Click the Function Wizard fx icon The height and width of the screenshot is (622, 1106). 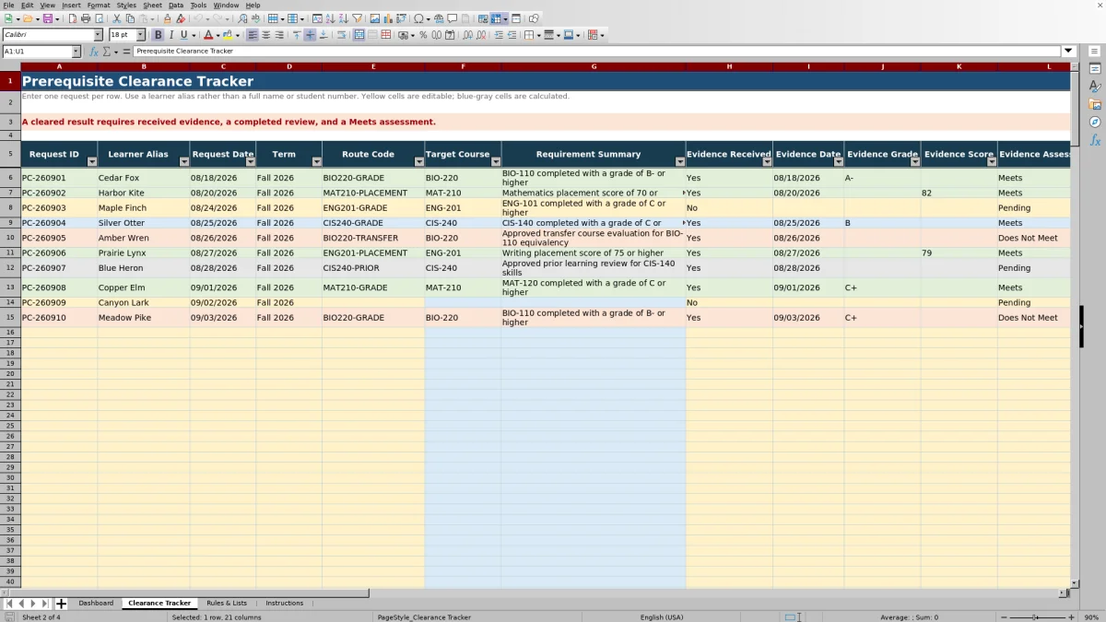pyautogui.click(x=94, y=52)
